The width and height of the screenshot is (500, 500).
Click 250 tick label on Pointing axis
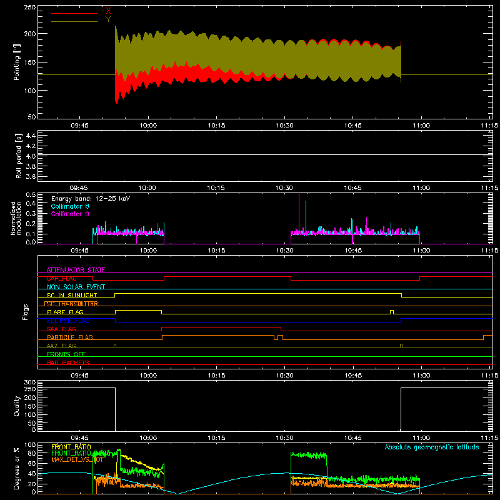coord(30,7)
